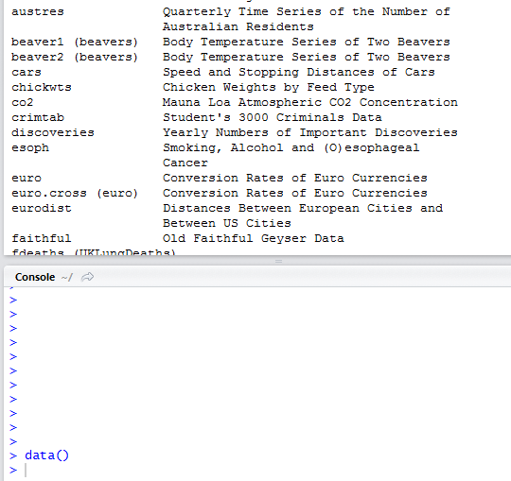This screenshot has height=481, width=511.
Task: Click the esoph dataset name
Action: click(x=30, y=147)
